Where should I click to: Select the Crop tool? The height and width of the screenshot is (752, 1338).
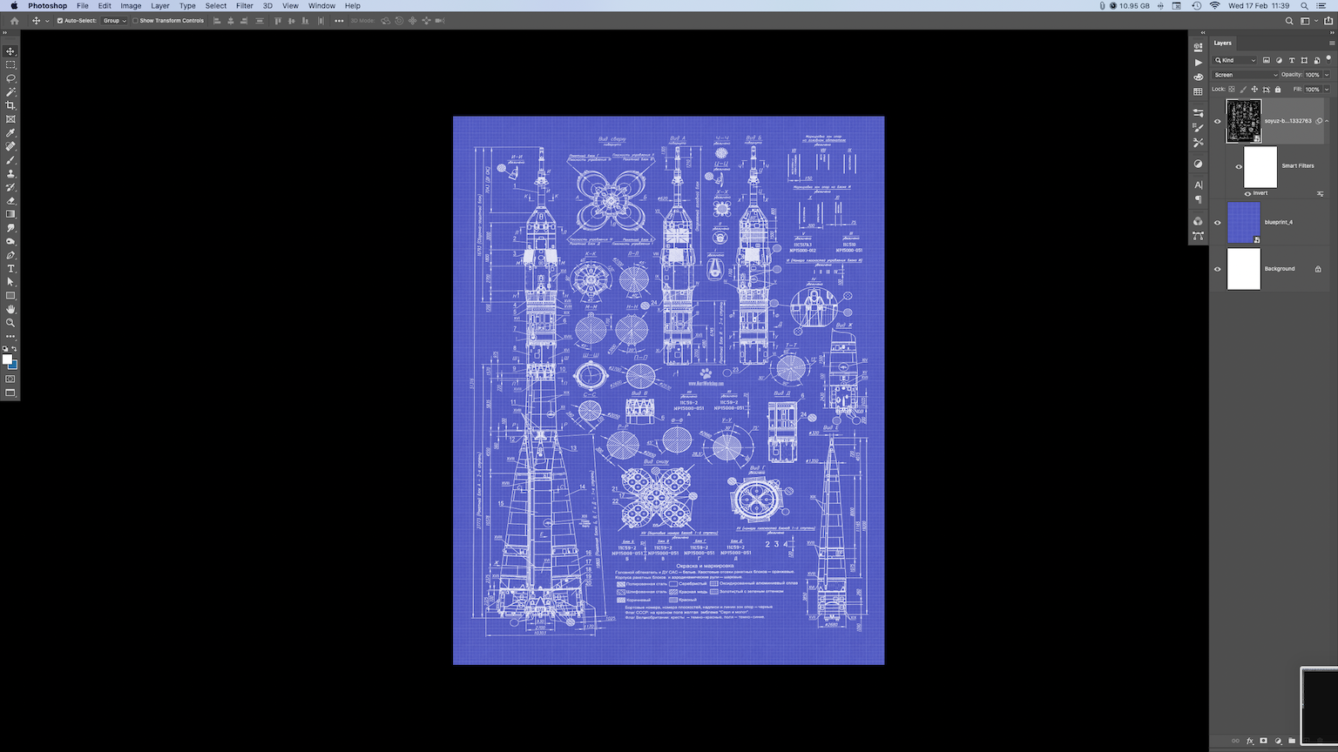[x=10, y=105]
